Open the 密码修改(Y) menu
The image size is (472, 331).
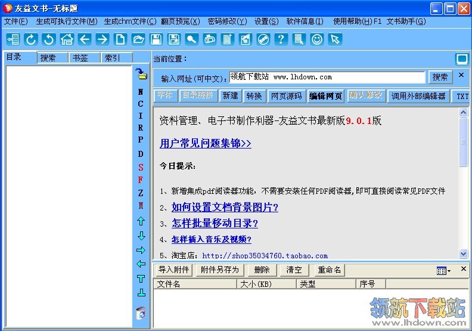point(227,21)
